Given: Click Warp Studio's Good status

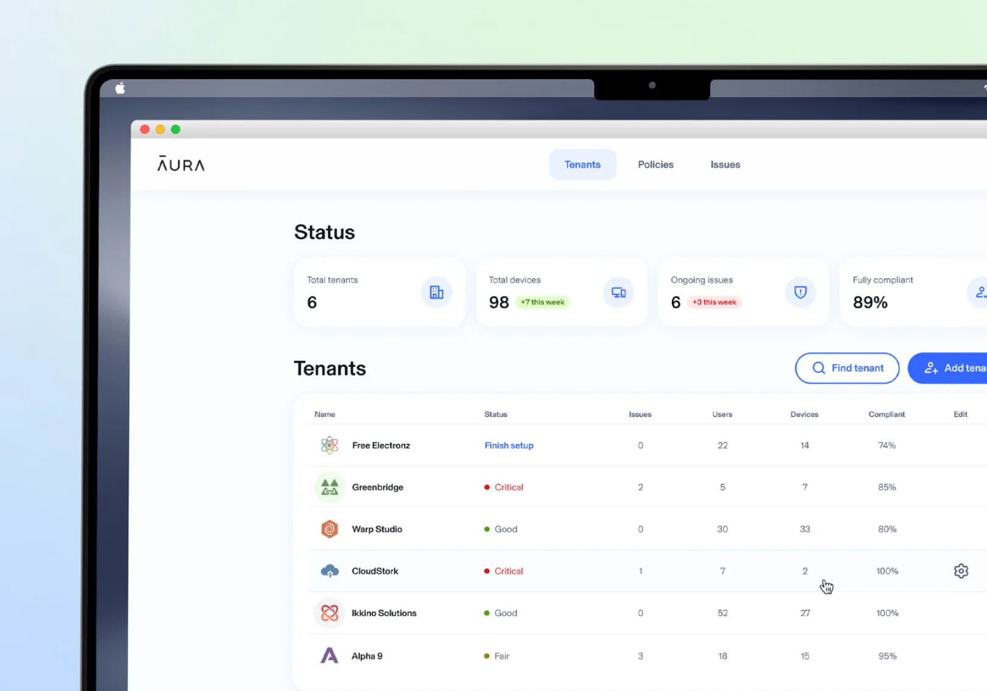Looking at the screenshot, I should [501, 529].
